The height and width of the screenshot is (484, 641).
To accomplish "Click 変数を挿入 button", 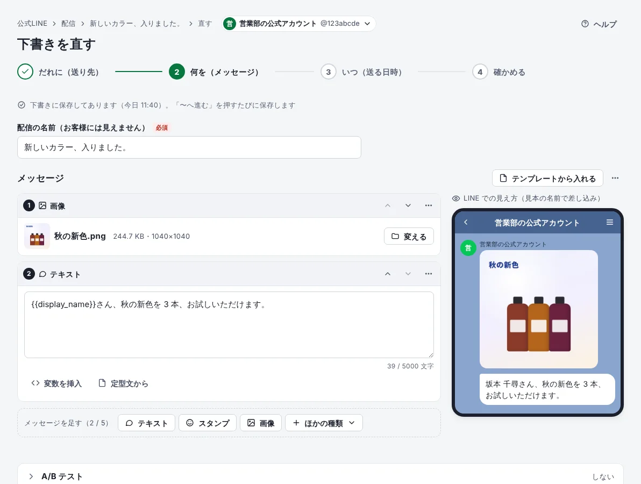I will (56, 383).
